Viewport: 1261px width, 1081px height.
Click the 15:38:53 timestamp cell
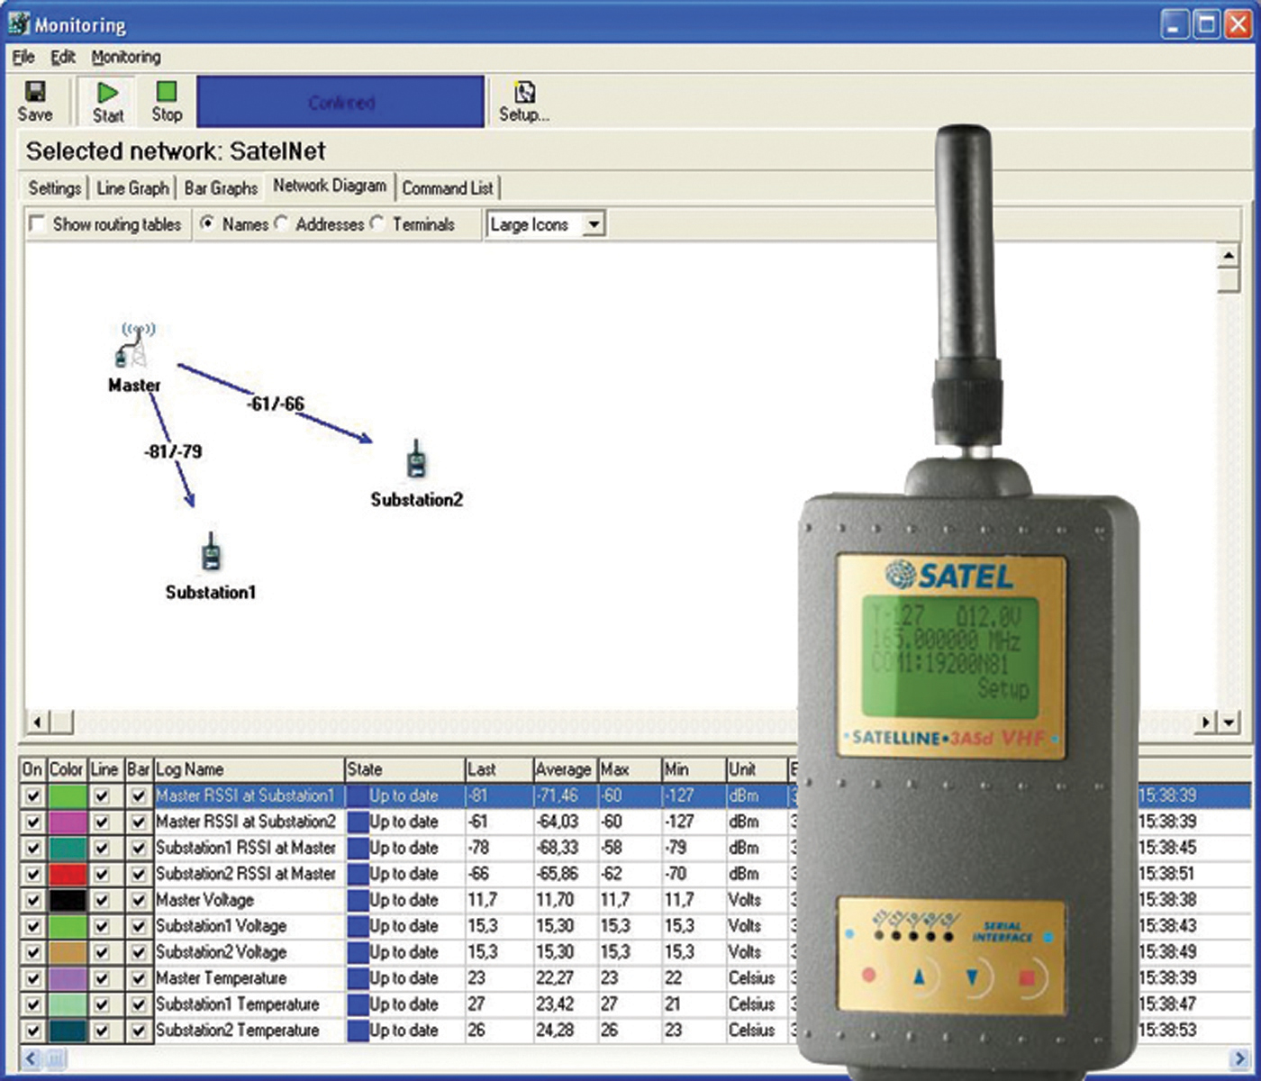coord(1167,1031)
